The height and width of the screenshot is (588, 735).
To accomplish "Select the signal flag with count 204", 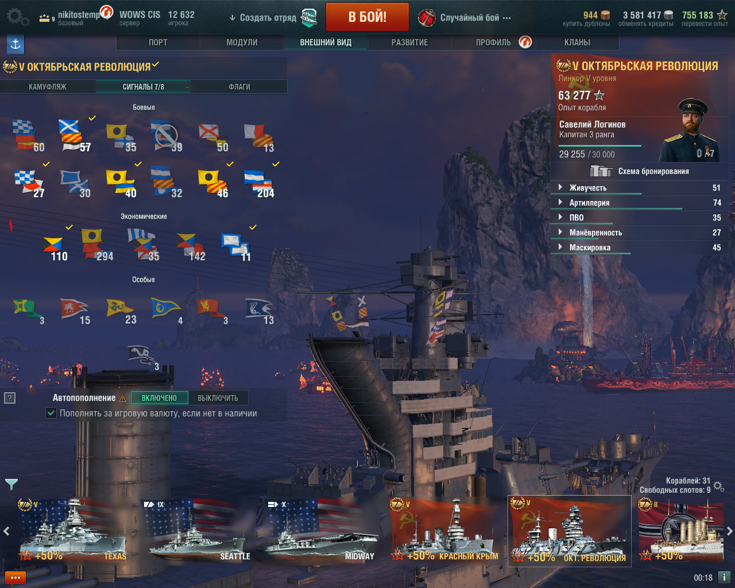I will (259, 183).
